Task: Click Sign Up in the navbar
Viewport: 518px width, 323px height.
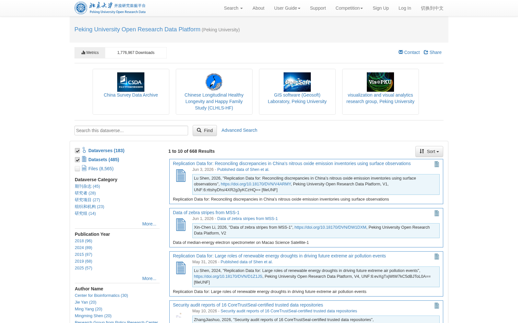Action: [381, 8]
